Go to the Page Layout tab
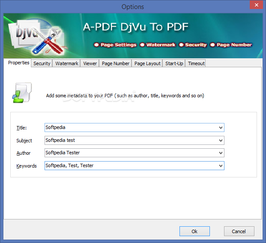Image resolution: width=266 pixels, height=243 pixels. [147, 63]
